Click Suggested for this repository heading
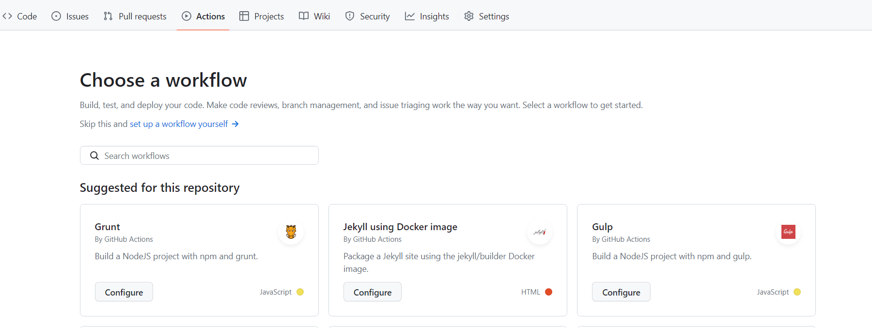Screen dimensions: 872x328 (159, 187)
